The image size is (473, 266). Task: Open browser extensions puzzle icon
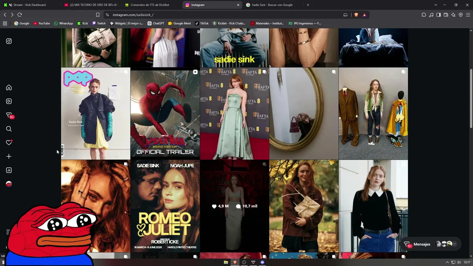click(x=424, y=15)
